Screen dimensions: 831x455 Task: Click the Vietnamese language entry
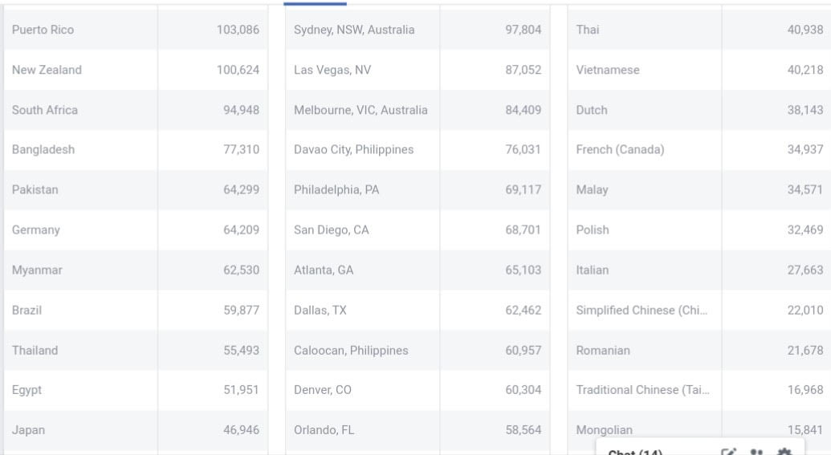tap(608, 70)
